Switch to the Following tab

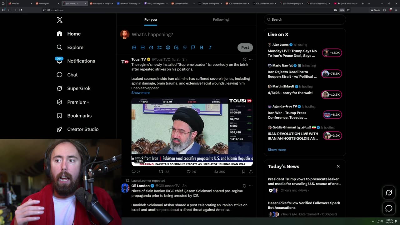221,19
